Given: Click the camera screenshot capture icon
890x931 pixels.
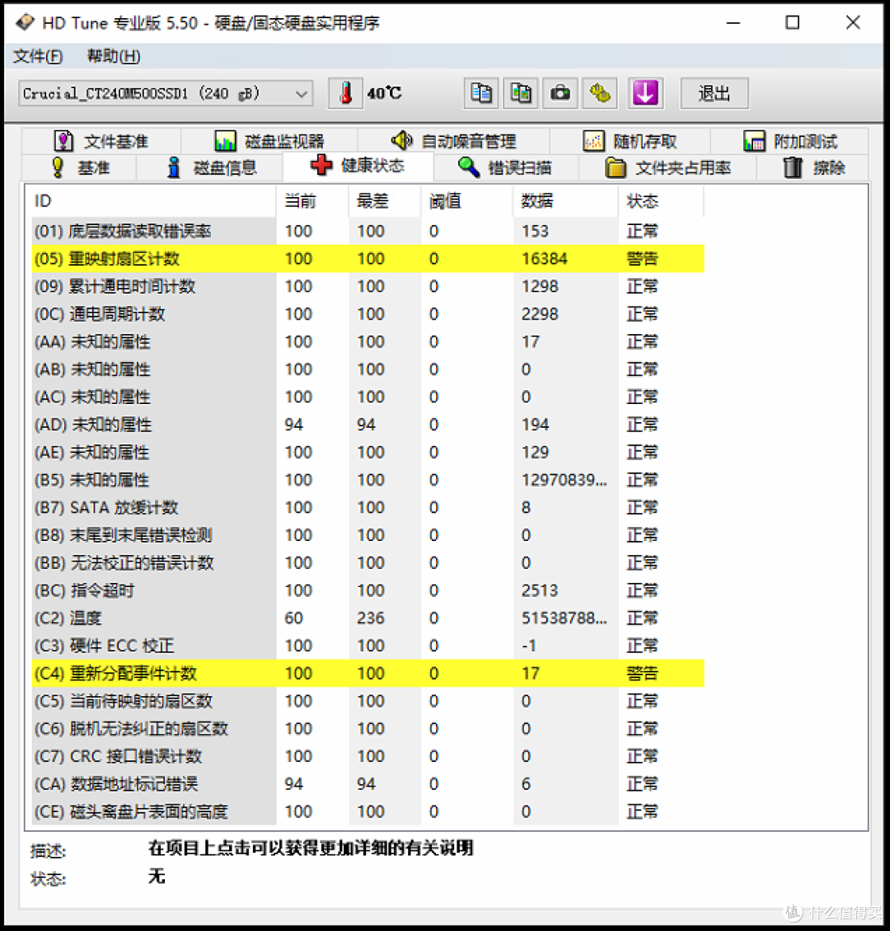Looking at the screenshot, I should [x=560, y=93].
